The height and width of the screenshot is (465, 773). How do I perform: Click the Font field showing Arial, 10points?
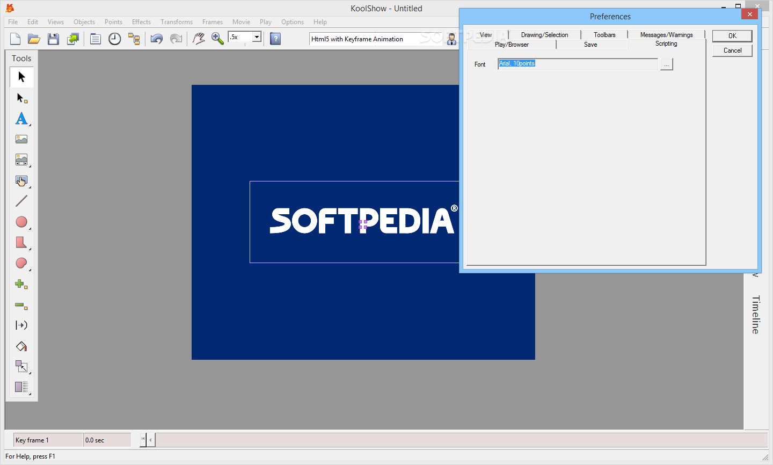point(578,64)
